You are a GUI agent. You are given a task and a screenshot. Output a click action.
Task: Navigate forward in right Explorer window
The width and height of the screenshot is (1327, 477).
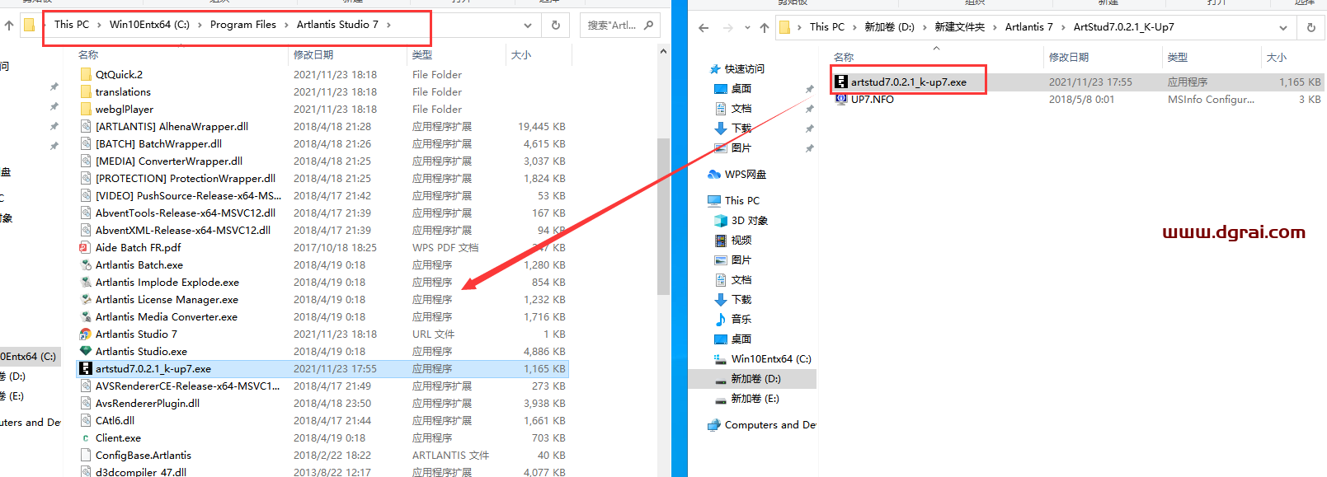tap(728, 27)
